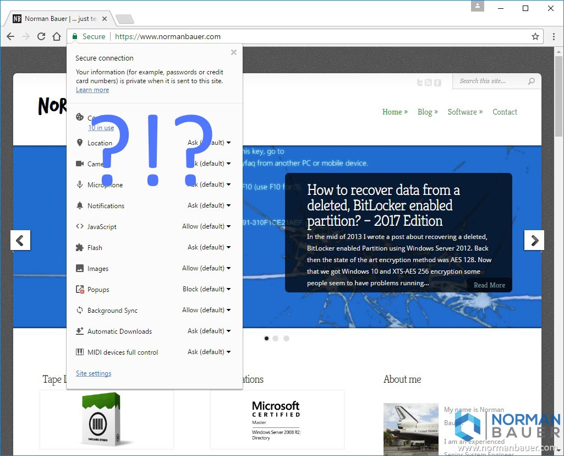Open the Images Allow (default) dropdown
The image size is (564, 456).
click(206, 268)
